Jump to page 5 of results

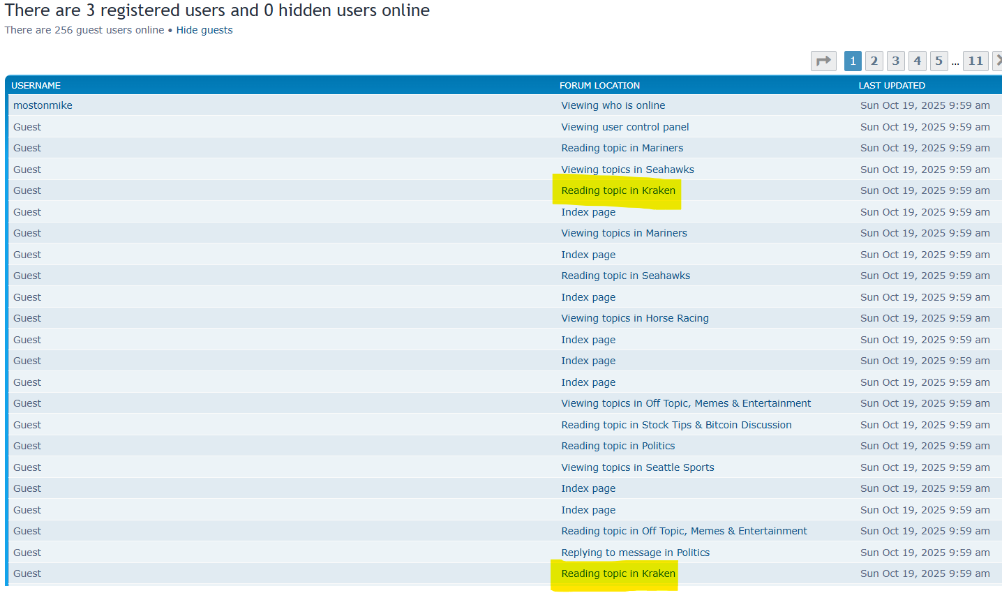point(939,61)
